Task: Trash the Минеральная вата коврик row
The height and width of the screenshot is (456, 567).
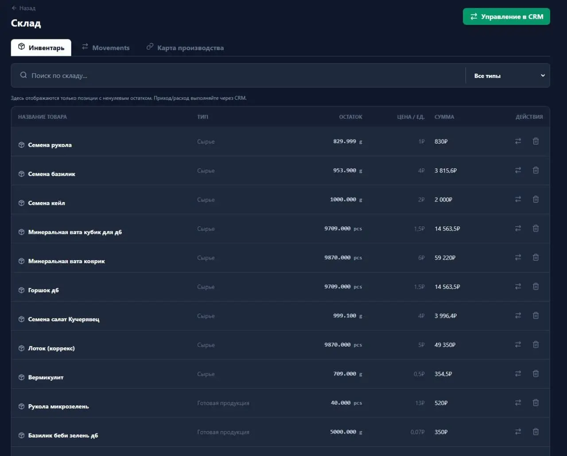Action: 536,257
